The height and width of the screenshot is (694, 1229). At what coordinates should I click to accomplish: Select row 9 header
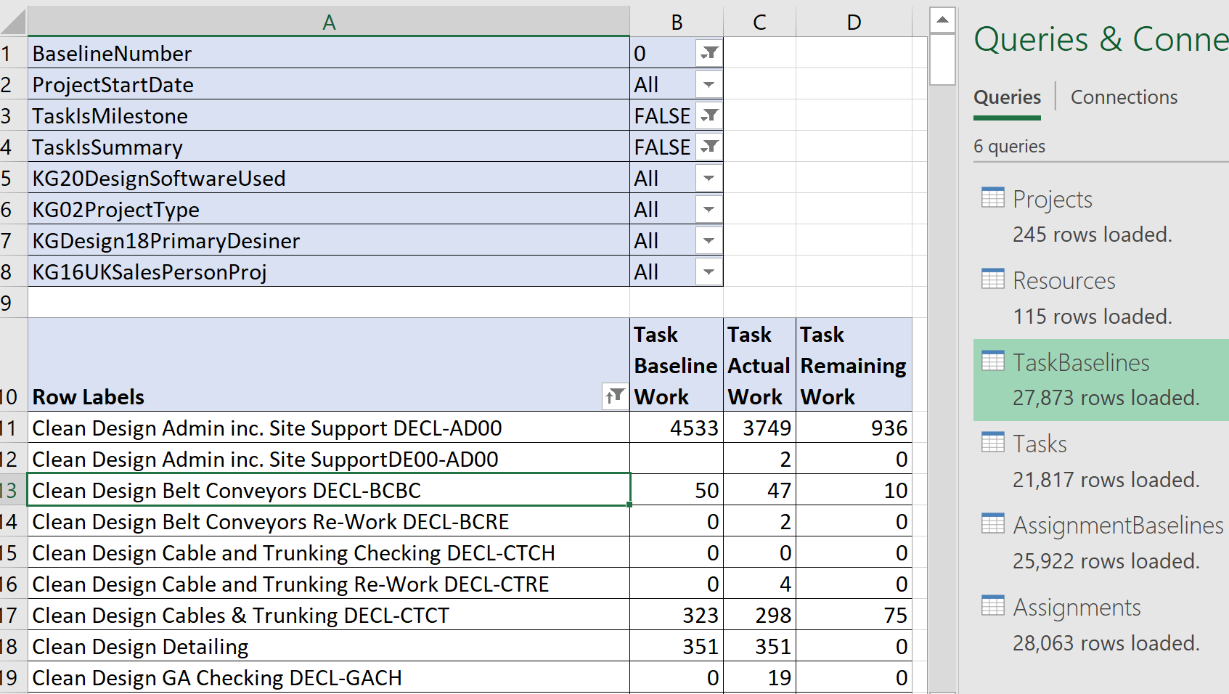[x=13, y=303]
